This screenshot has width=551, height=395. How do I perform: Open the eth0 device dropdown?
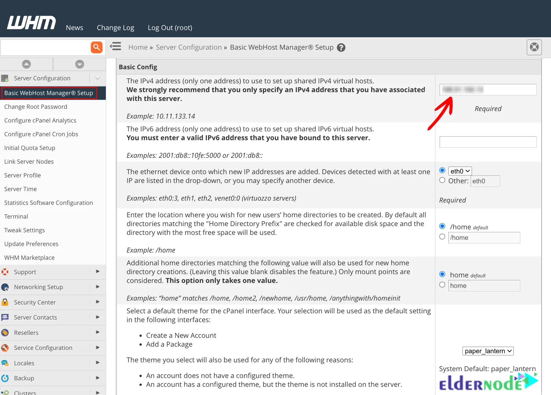pyautogui.click(x=460, y=171)
